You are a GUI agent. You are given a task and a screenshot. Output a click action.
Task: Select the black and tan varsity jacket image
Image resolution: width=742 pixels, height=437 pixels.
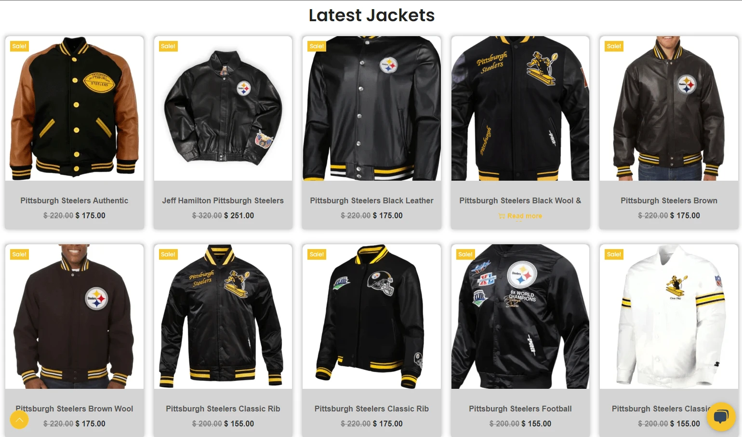point(74,108)
